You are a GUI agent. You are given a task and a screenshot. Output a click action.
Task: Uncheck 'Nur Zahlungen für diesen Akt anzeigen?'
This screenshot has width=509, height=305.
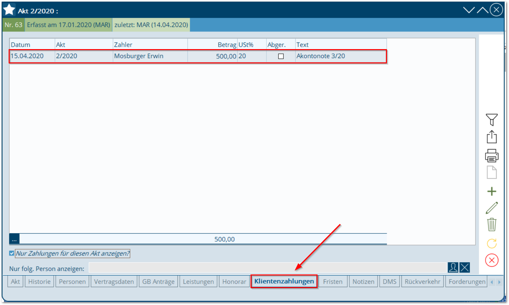pos(12,253)
